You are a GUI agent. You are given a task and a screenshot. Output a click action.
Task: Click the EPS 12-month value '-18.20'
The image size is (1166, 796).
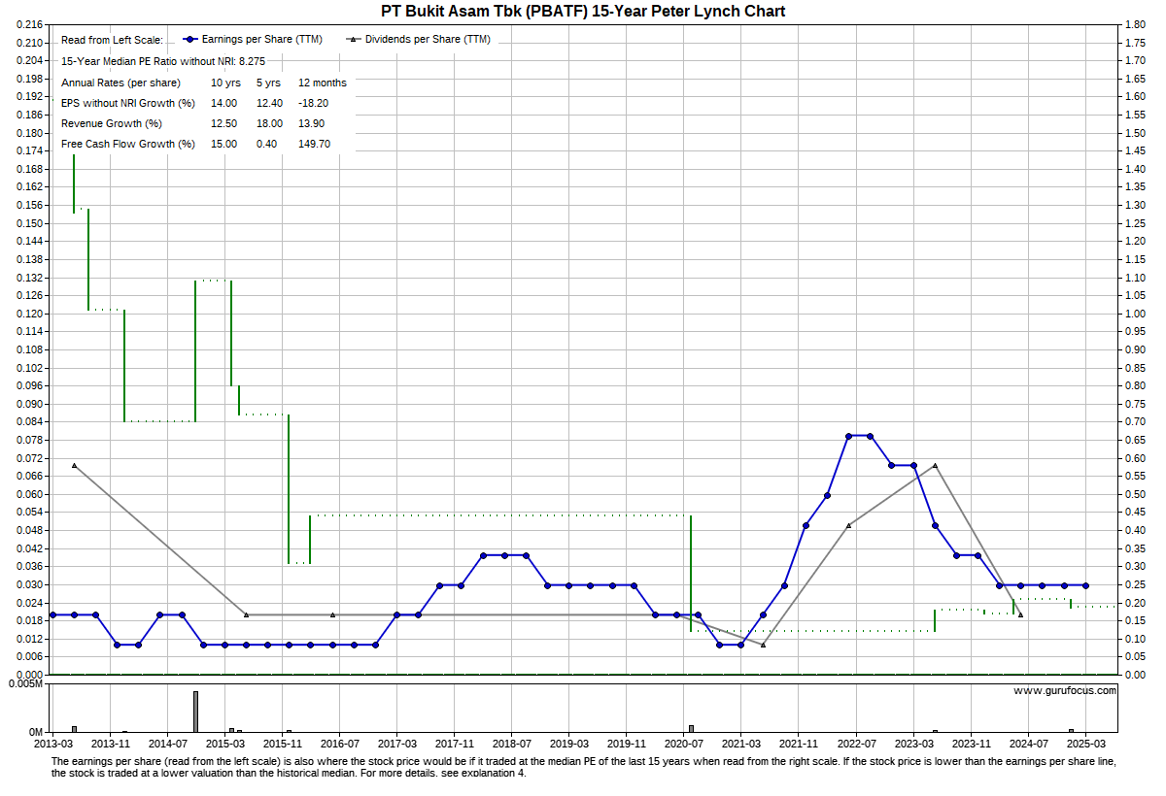tap(314, 103)
